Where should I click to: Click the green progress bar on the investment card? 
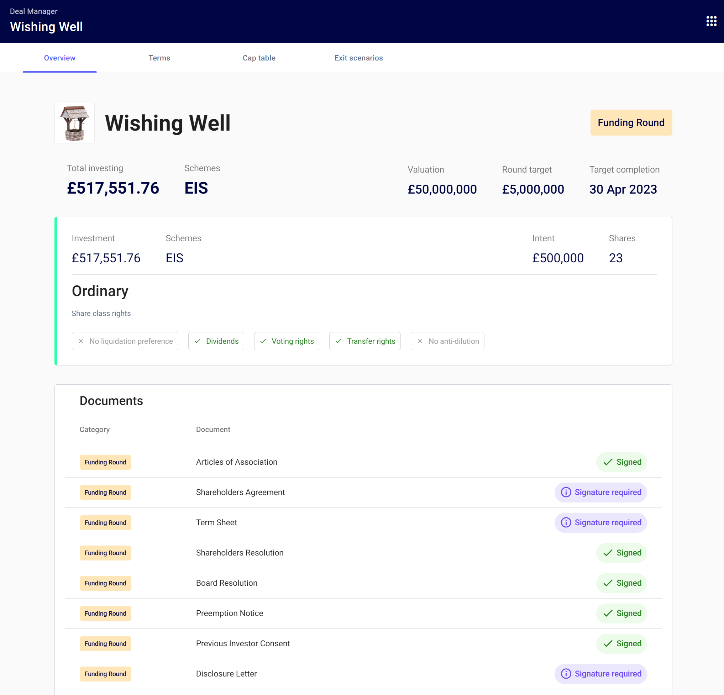56,291
